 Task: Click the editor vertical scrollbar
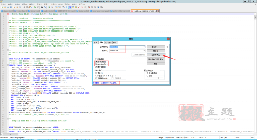255,73
